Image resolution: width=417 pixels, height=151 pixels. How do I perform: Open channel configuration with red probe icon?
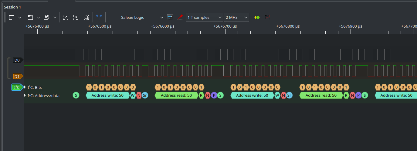pos(180,17)
